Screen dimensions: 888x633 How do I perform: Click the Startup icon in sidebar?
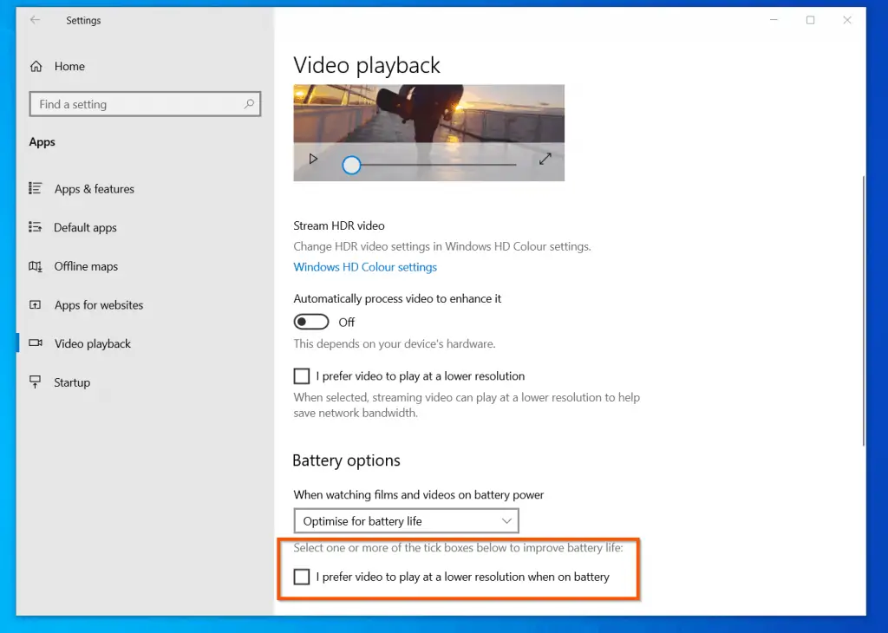(x=36, y=382)
